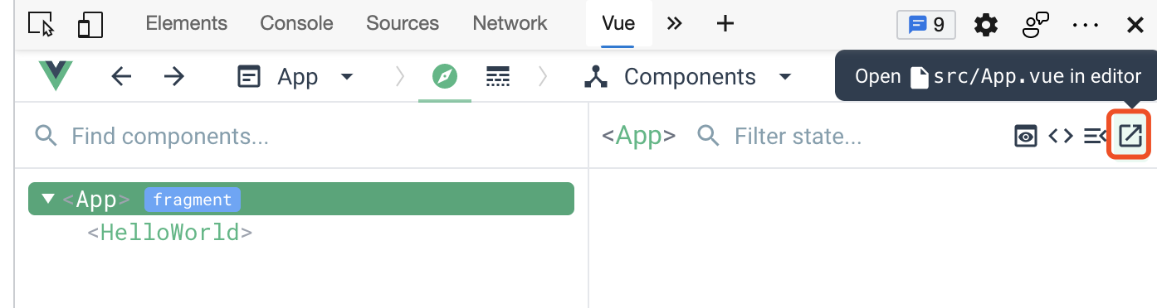This screenshot has height=308, width=1157.
Task: Go back with Vue left arrow
Action: coord(121,77)
